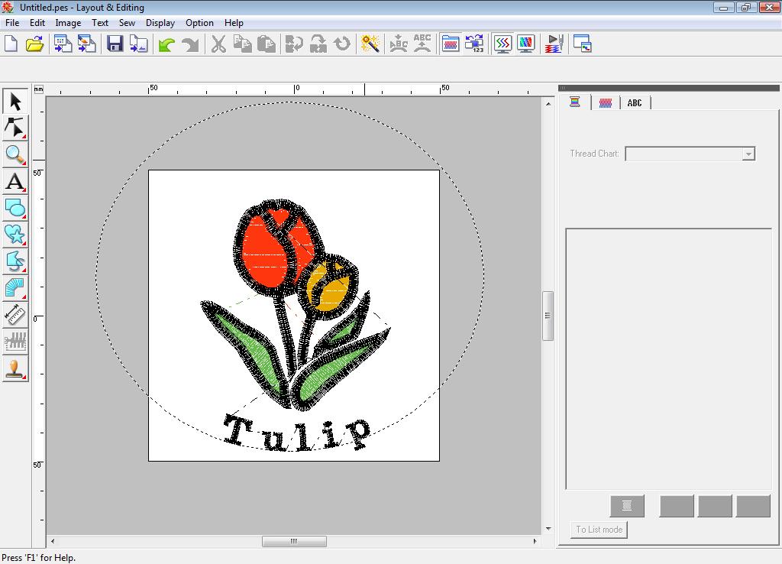Select the Tulip text on the design

pyautogui.click(x=299, y=433)
